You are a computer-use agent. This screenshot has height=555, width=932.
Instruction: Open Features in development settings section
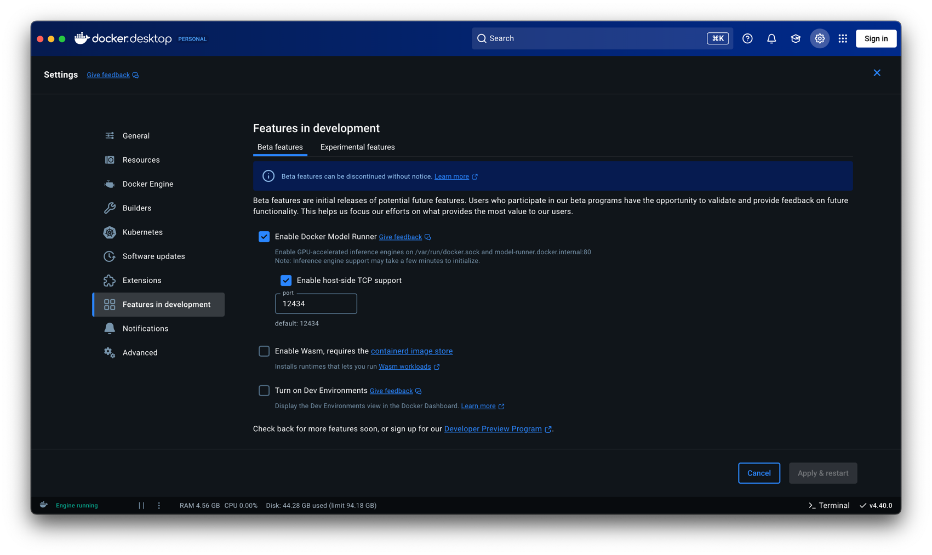tap(158, 305)
